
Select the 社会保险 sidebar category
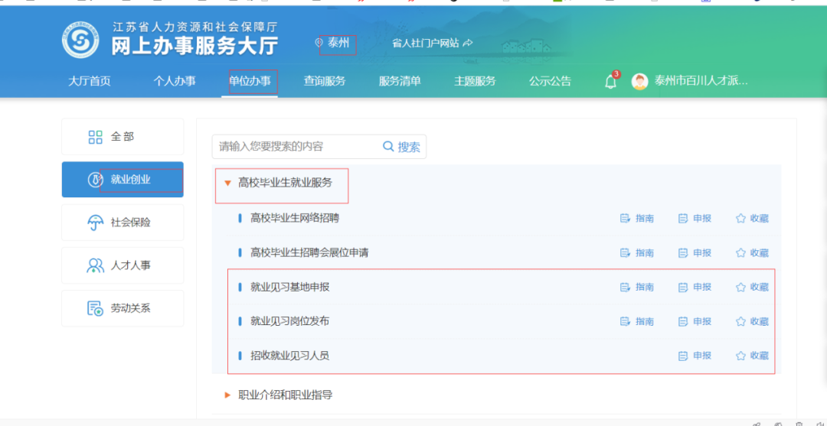(123, 223)
